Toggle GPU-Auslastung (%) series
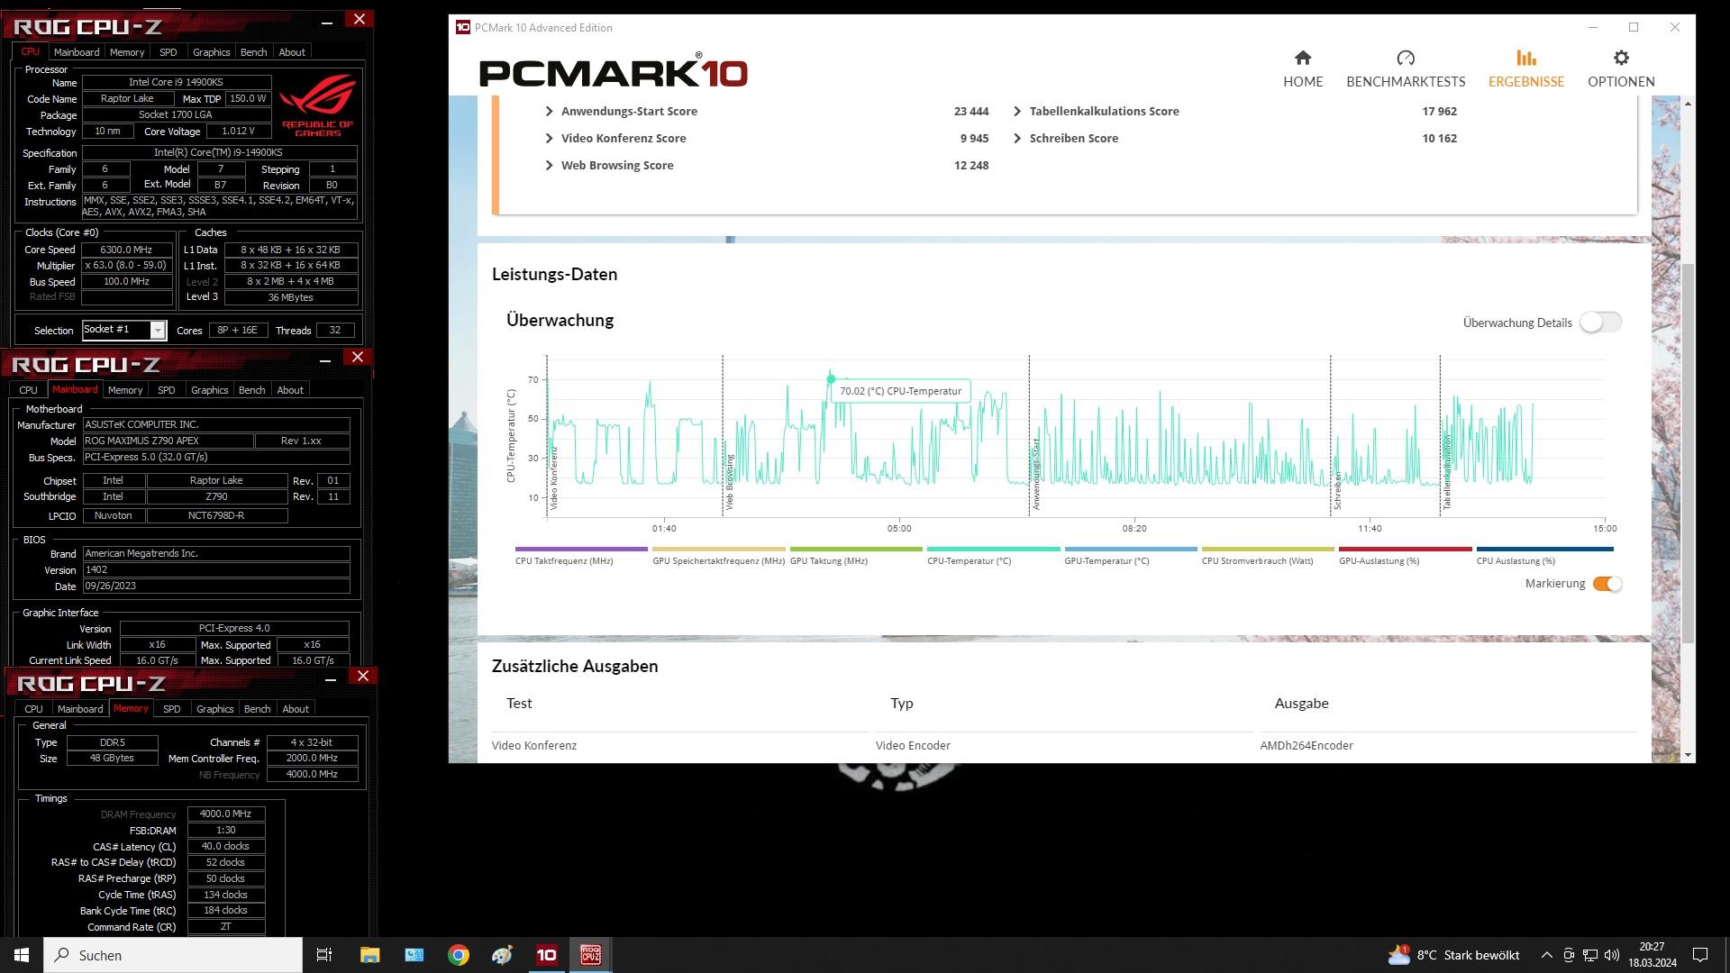Screen dimensions: 1730x973 coord(1405,556)
